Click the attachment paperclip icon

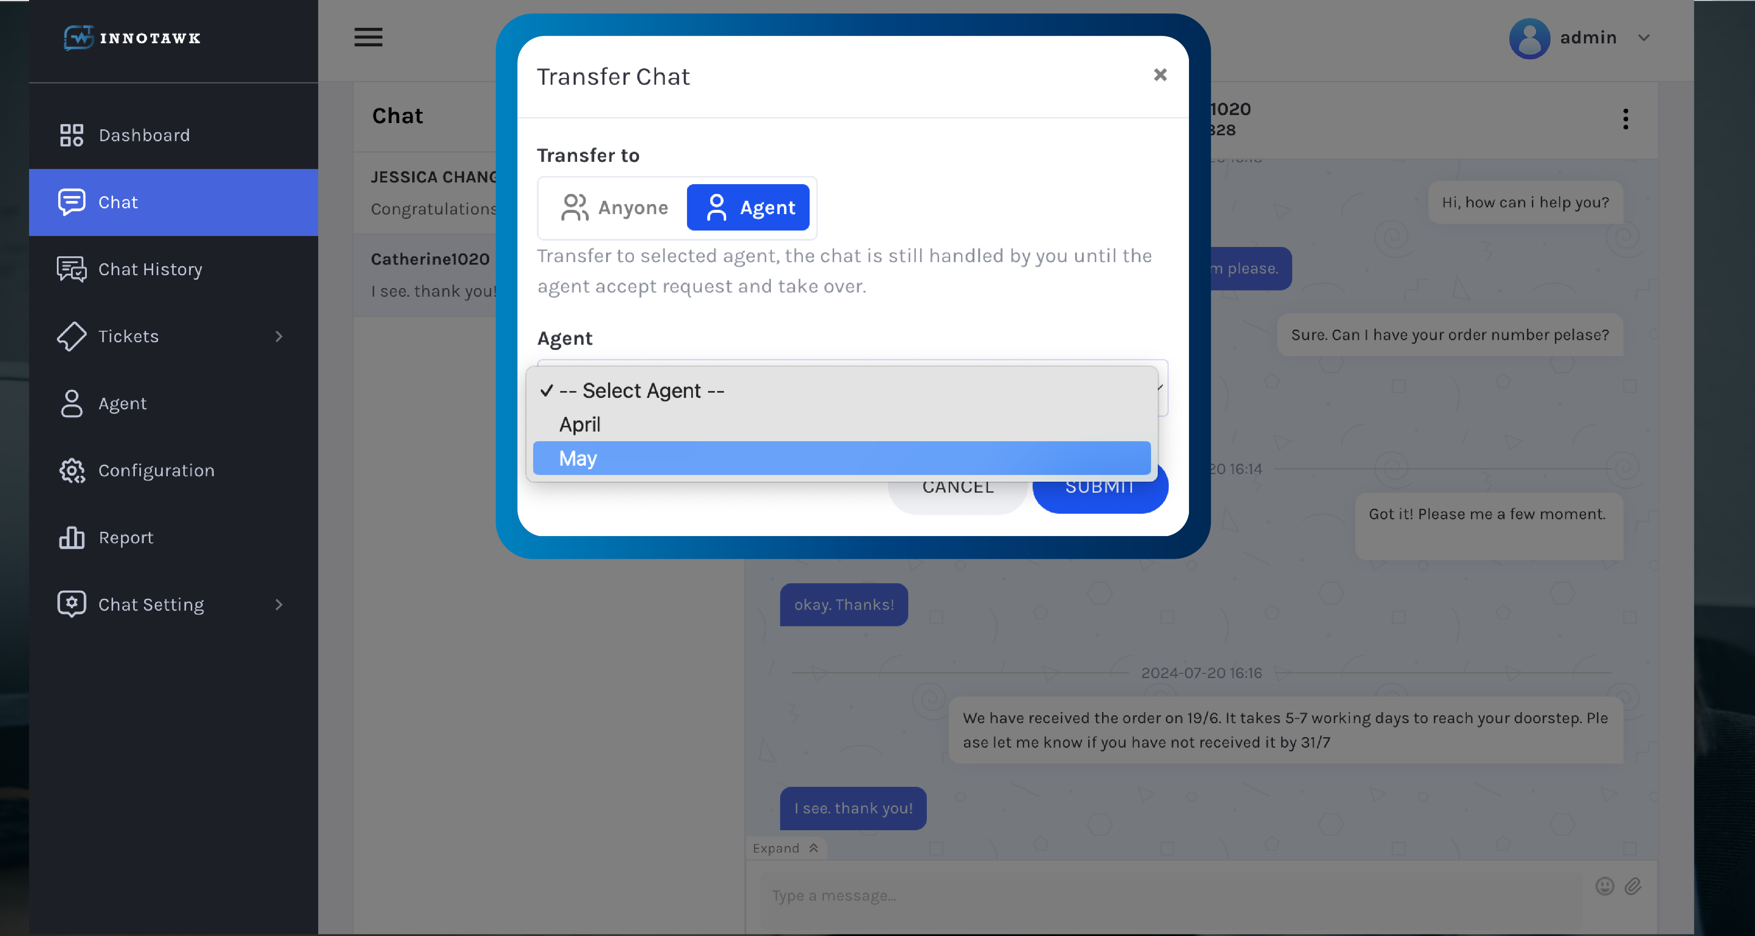1633,885
